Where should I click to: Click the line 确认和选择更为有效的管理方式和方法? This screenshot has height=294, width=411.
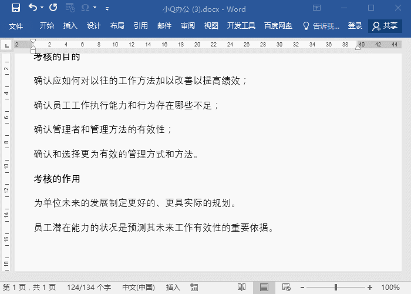point(116,154)
